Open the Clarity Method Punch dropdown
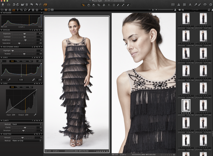213x156 pixels. pyautogui.click(x=27, y=124)
